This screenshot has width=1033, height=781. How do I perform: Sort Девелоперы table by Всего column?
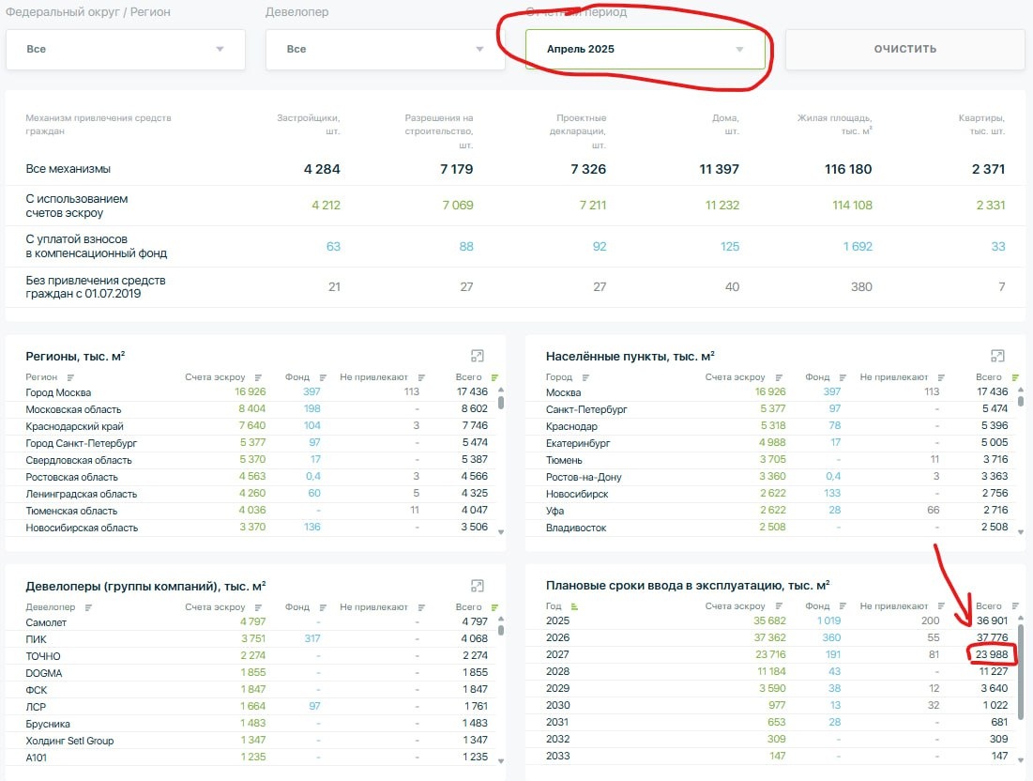pyautogui.click(x=494, y=607)
